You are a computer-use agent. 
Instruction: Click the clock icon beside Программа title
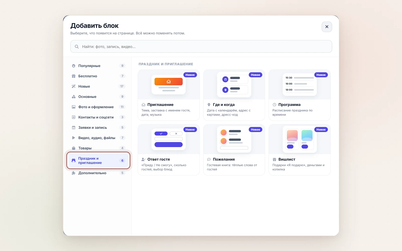[274, 105]
